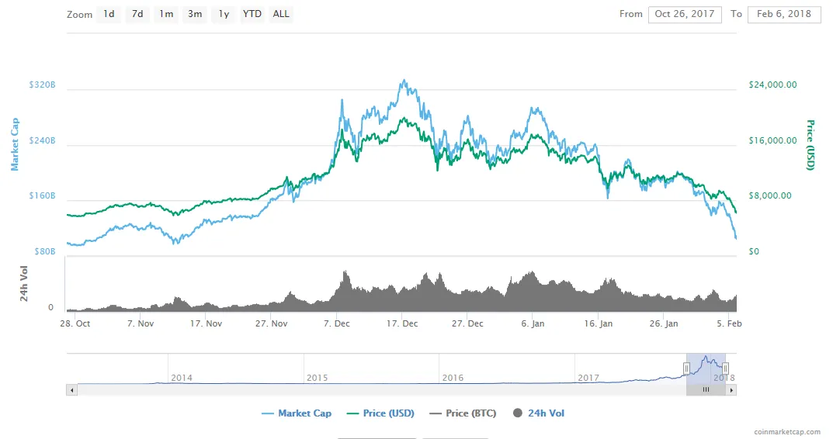Select the 1y zoom range

coord(223,14)
